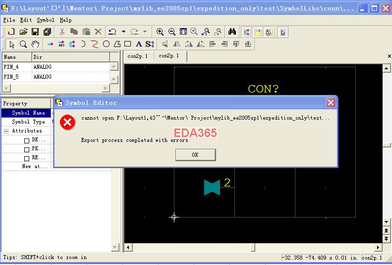This screenshot has height=265, width=392.
Task: Collapse the Attributes tree node
Action: pyautogui.click(x=6, y=131)
